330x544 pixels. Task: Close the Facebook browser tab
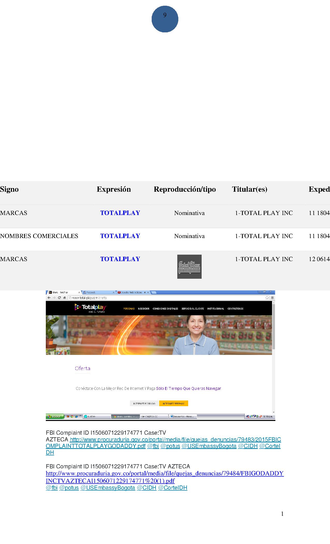(x=113, y=292)
